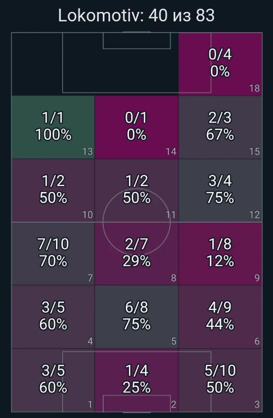Click the 29% label in zone 8

click(136, 261)
